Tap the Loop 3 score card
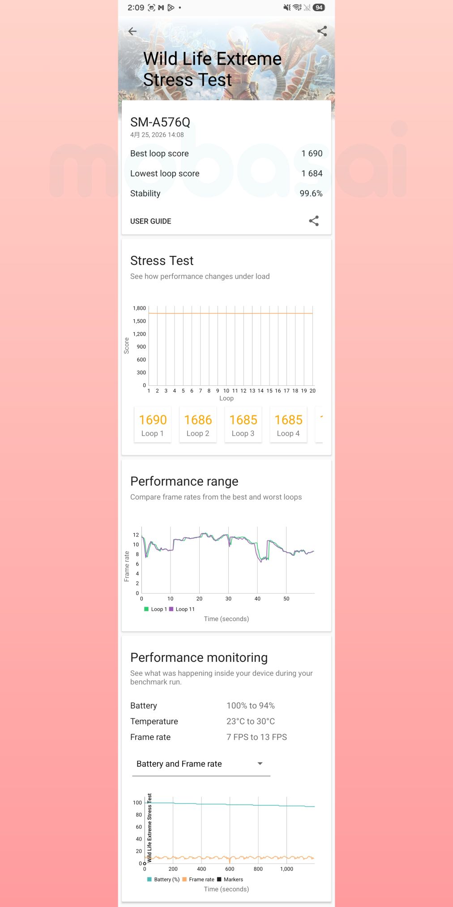Viewport: 453px width, 907px height. click(243, 425)
